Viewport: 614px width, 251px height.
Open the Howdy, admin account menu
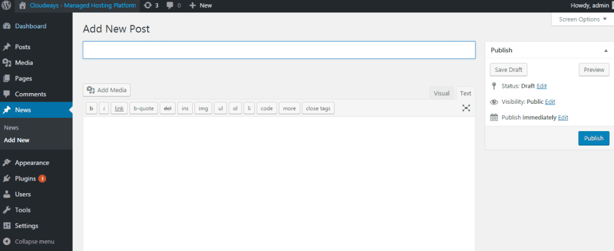[589, 5]
